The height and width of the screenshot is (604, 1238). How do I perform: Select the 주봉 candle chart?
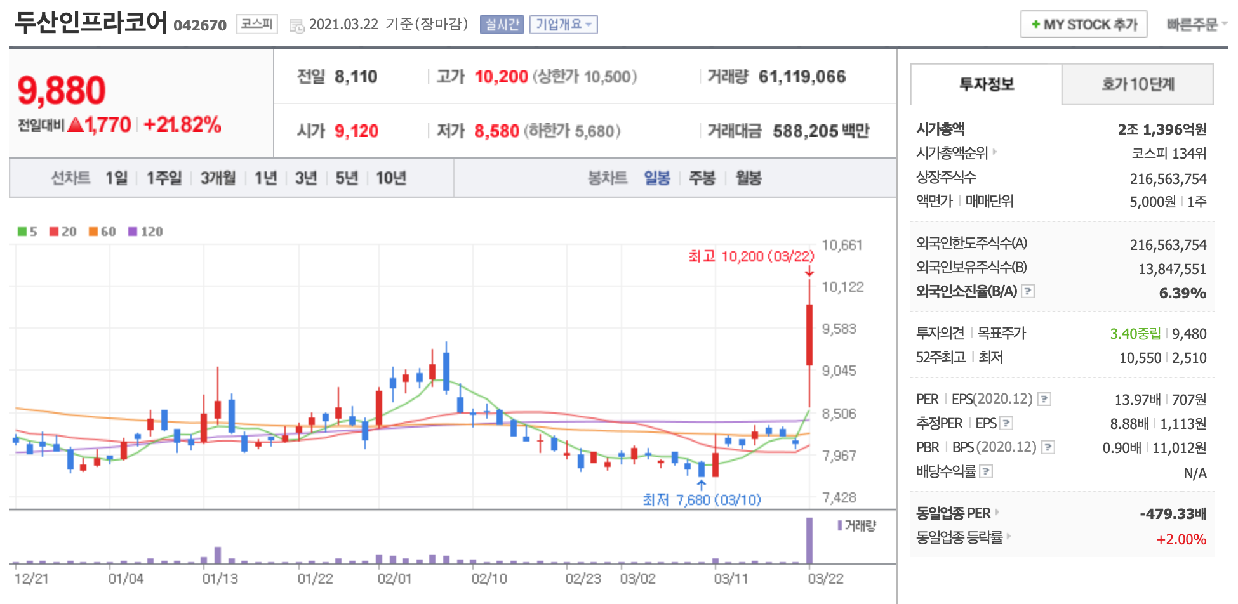[x=702, y=178]
